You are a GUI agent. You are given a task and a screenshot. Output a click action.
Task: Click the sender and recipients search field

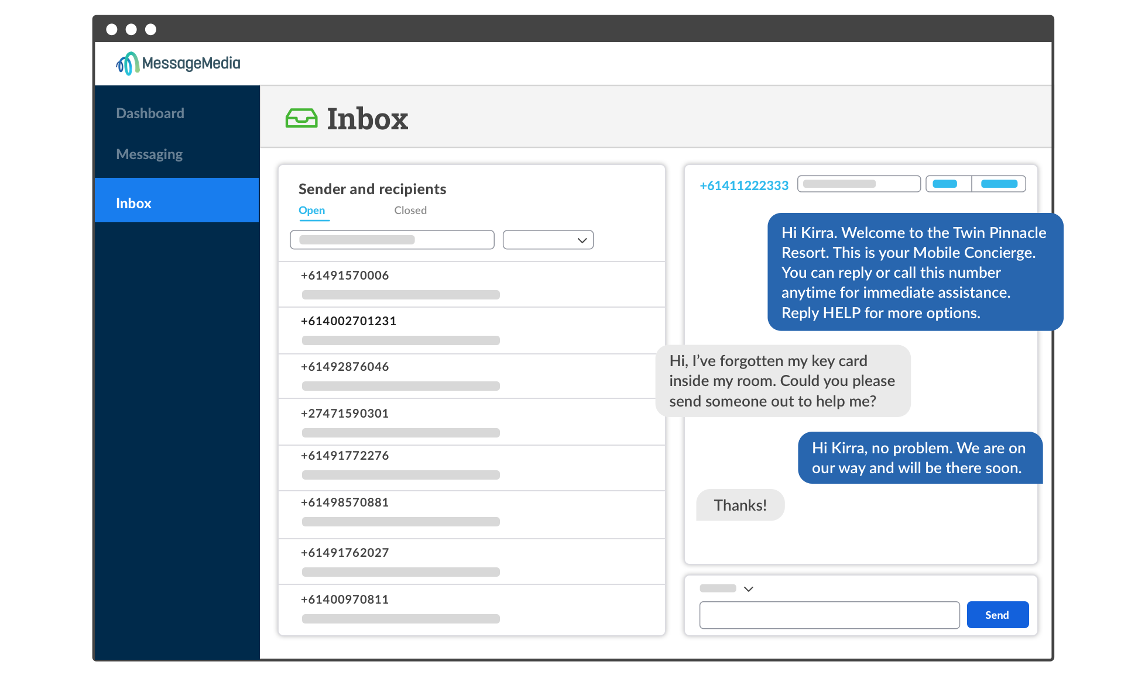(392, 240)
